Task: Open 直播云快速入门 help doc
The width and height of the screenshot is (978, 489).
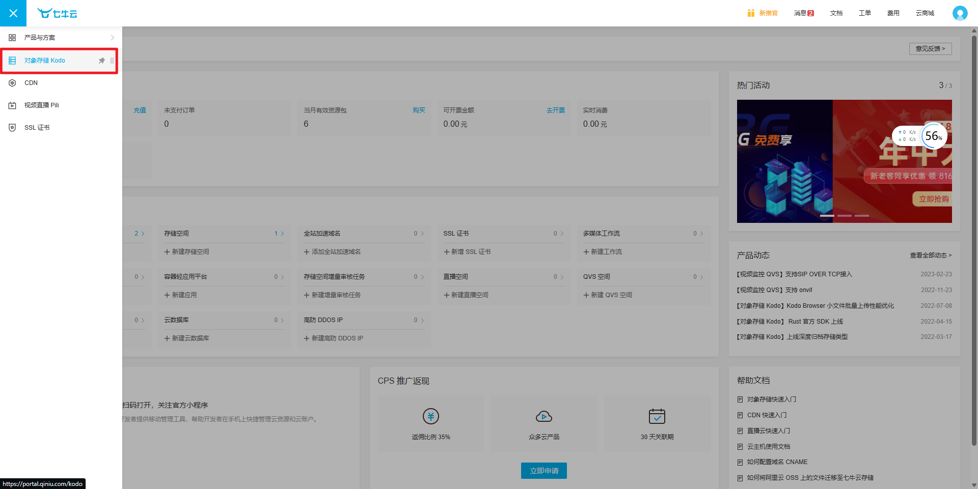Action: (x=768, y=431)
